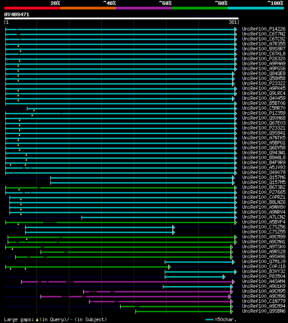Choose the UniRef100_B4F9R9 hit
Image resolution: width=288 pixels, height=323 pixels.
(x=264, y=162)
